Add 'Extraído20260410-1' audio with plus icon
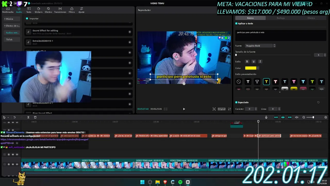This screenshot has height=186, width=330. tap(130, 42)
